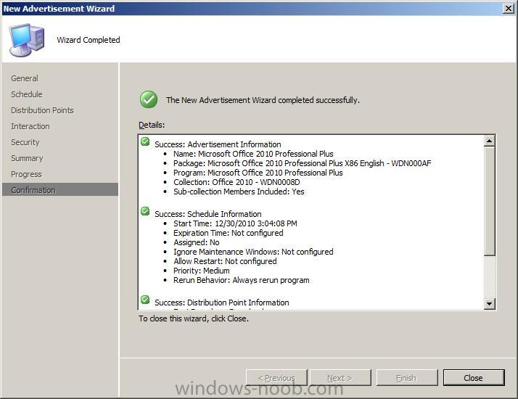Click the 'Priority: Medium' line
Image resolution: width=518 pixels, height=399 pixels.
tap(202, 271)
